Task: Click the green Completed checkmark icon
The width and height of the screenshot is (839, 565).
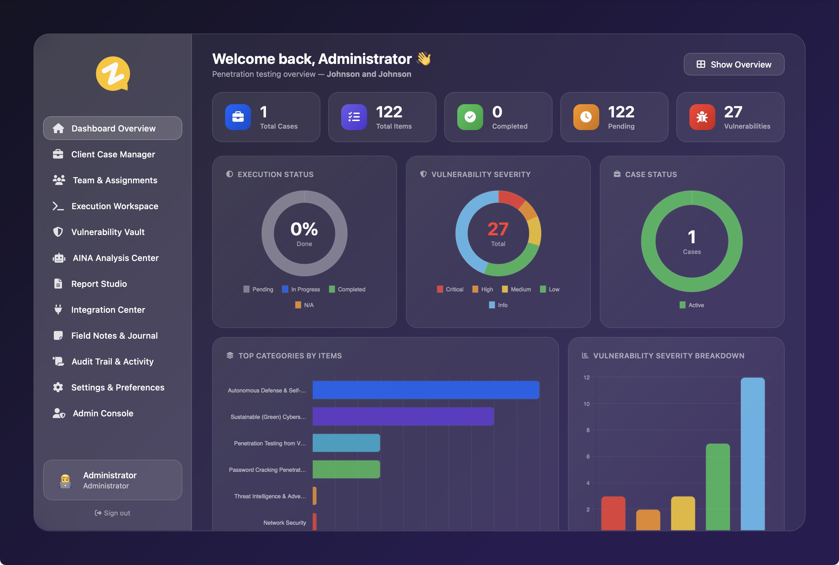Action: click(x=470, y=117)
